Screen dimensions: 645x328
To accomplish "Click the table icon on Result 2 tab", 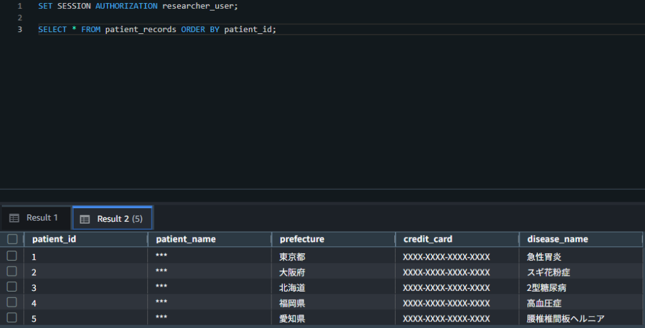I will tap(84, 219).
